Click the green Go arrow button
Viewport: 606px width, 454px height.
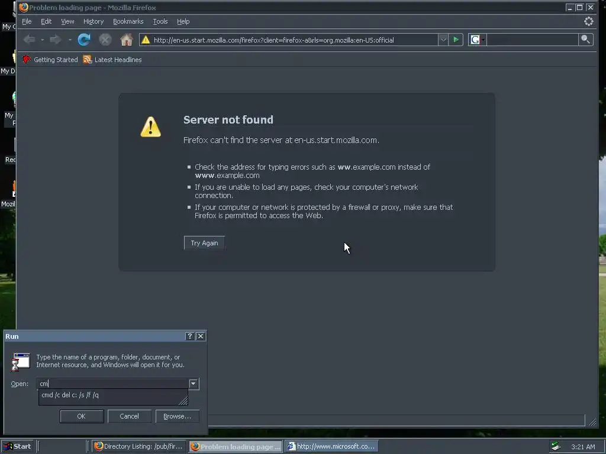pyautogui.click(x=456, y=40)
